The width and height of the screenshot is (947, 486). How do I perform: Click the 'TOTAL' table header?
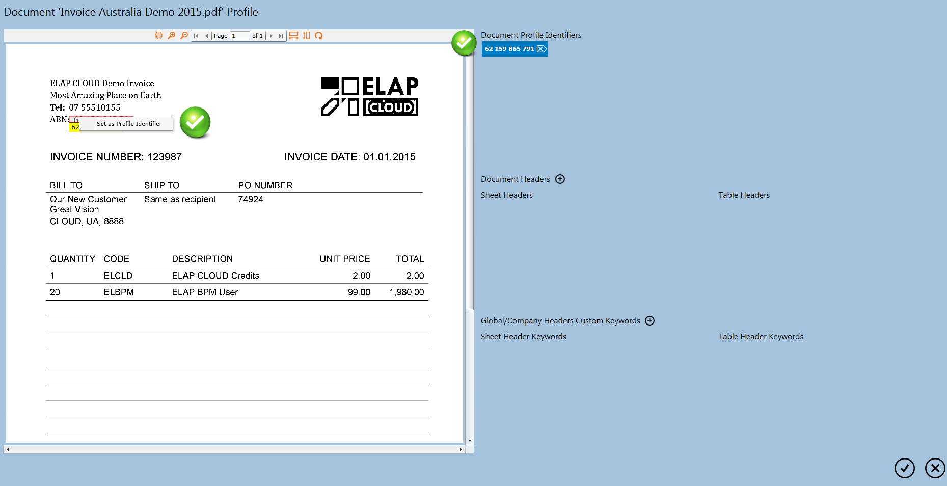coord(410,259)
